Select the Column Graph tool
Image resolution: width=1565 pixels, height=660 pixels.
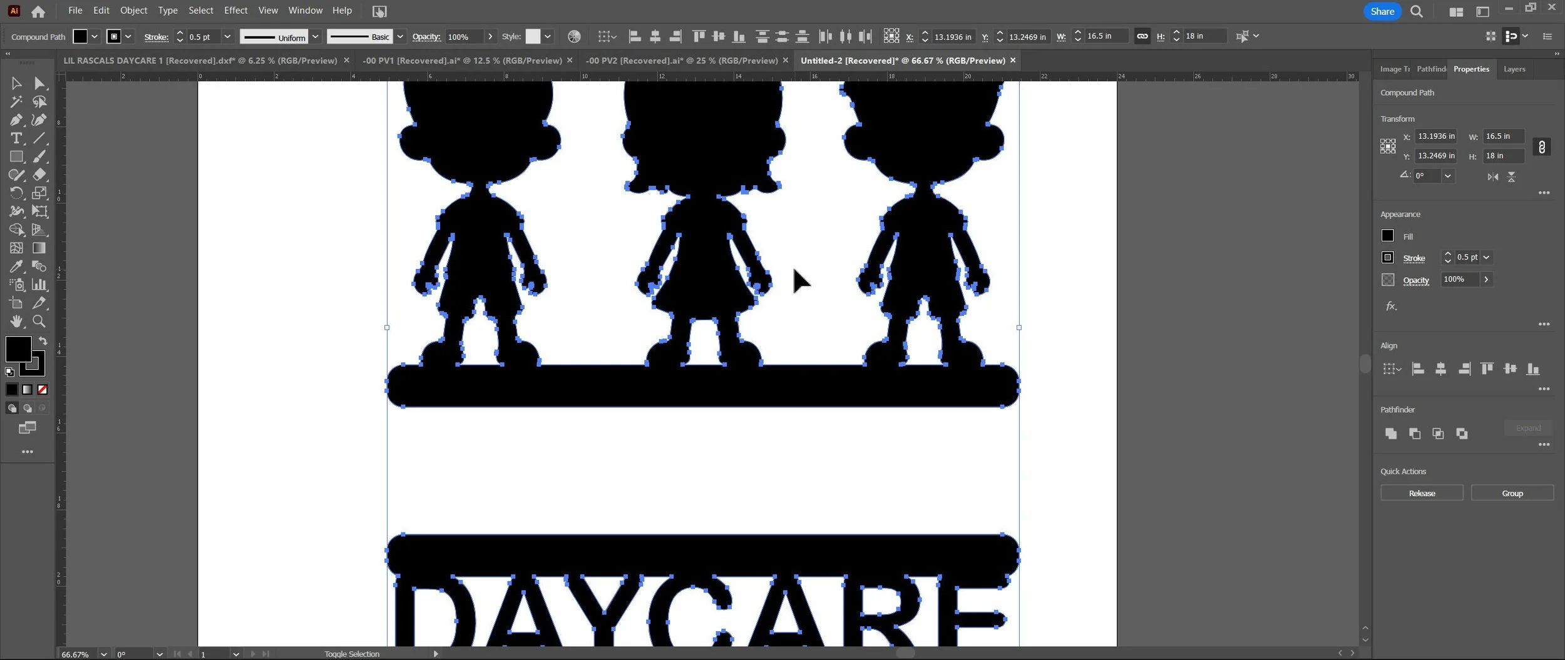(x=39, y=285)
